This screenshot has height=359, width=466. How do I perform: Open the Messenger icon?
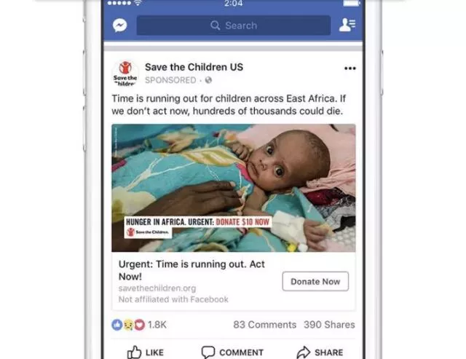point(120,25)
